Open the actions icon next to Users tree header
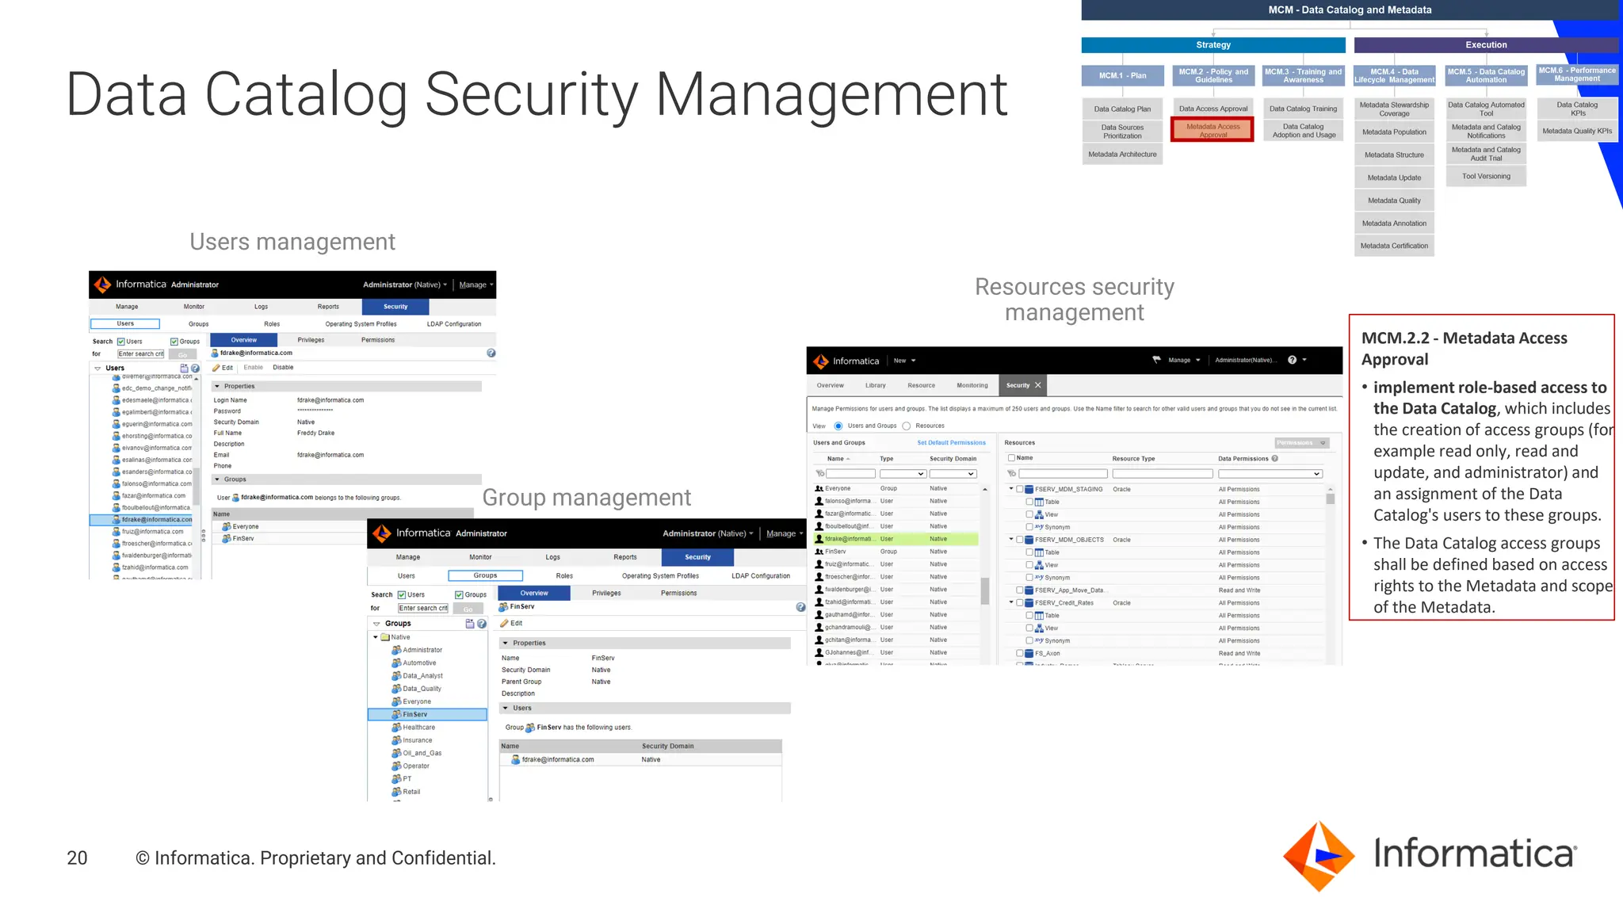The image size is (1623, 913). (185, 369)
